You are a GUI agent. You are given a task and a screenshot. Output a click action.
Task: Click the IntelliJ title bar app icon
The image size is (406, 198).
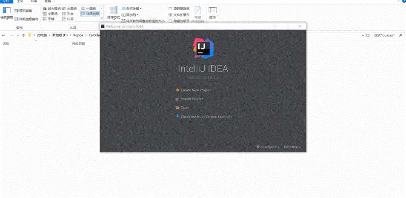coord(103,26)
